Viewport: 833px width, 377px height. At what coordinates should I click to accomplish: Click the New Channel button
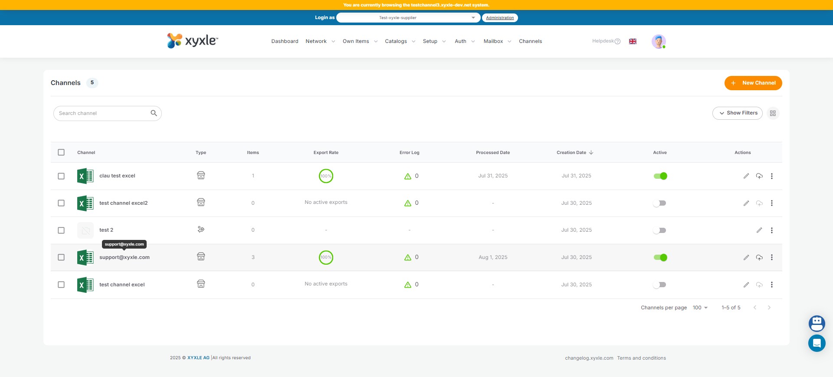click(x=753, y=83)
